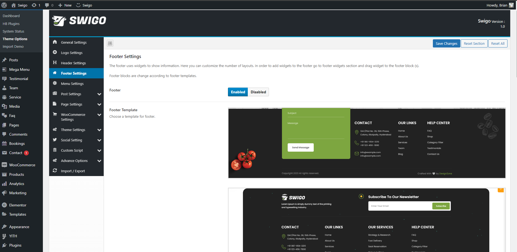Open the updates icon in admin bar
Image resolution: width=517 pixels, height=252 pixels.
[x=34, y=5]
